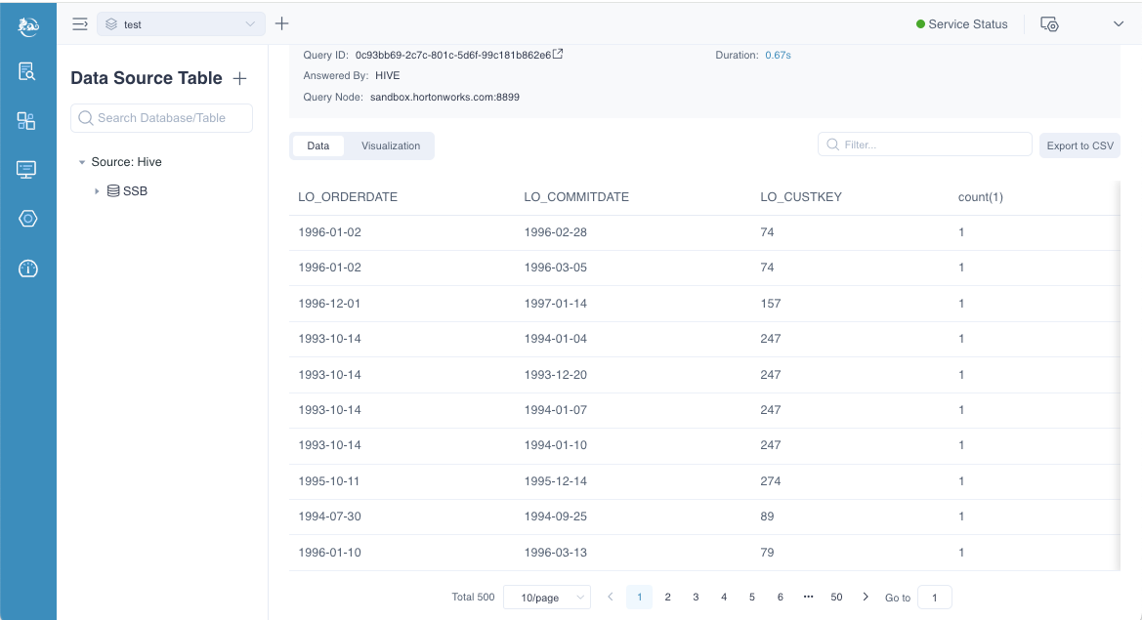Collapse the Source: Hive tree node
This screenshot has height=620, width=1142.
click(x=82, y=162)
